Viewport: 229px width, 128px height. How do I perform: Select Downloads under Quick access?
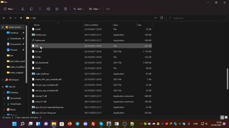15,38
